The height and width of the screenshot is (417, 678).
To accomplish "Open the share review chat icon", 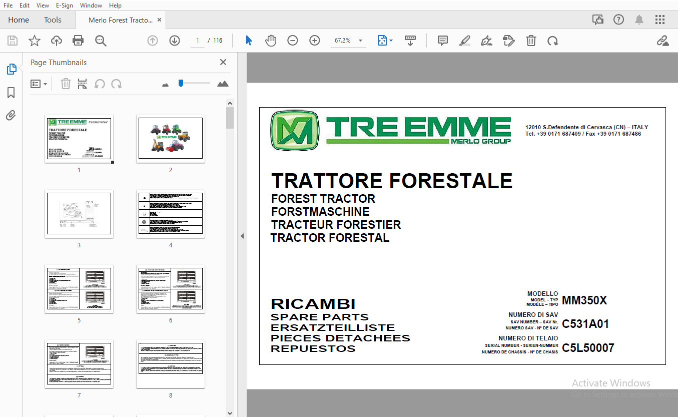I will [x=598, y=20].
